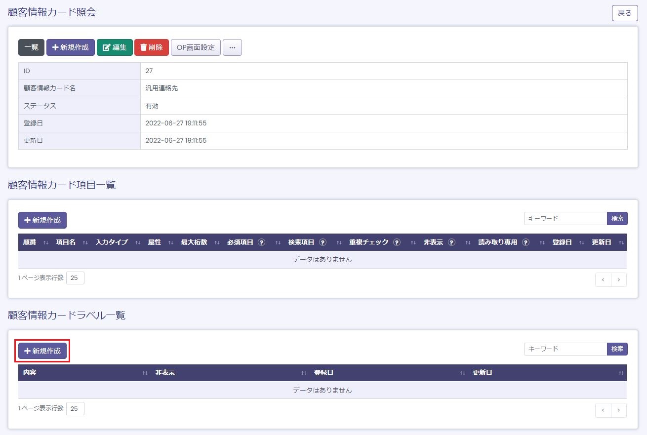This screenshot has height=435, width=647.
Task: Click help icon next to 必須項目
Action: (x=262, y=242)
